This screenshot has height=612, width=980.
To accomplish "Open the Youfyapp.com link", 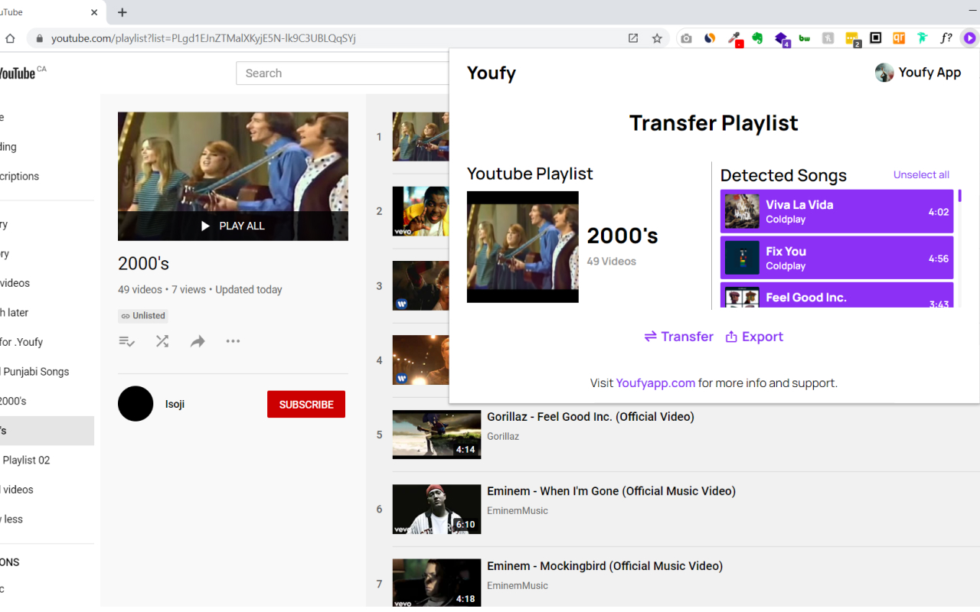I will click(655, 382).
